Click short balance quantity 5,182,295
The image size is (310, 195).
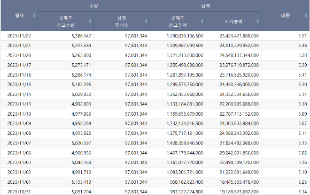(81, 85)
